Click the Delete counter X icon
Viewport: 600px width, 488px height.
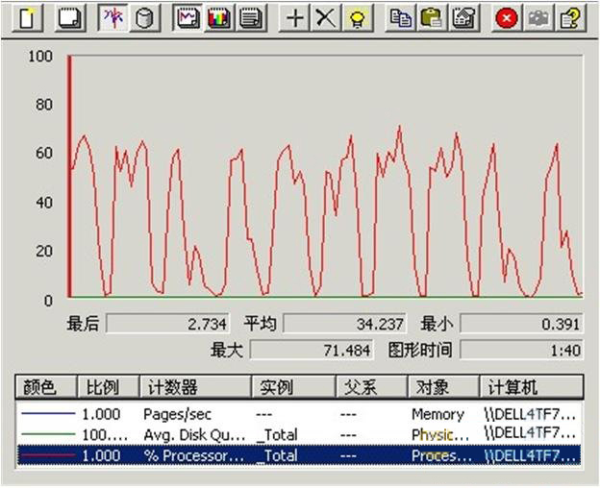(x=326, y=18)
